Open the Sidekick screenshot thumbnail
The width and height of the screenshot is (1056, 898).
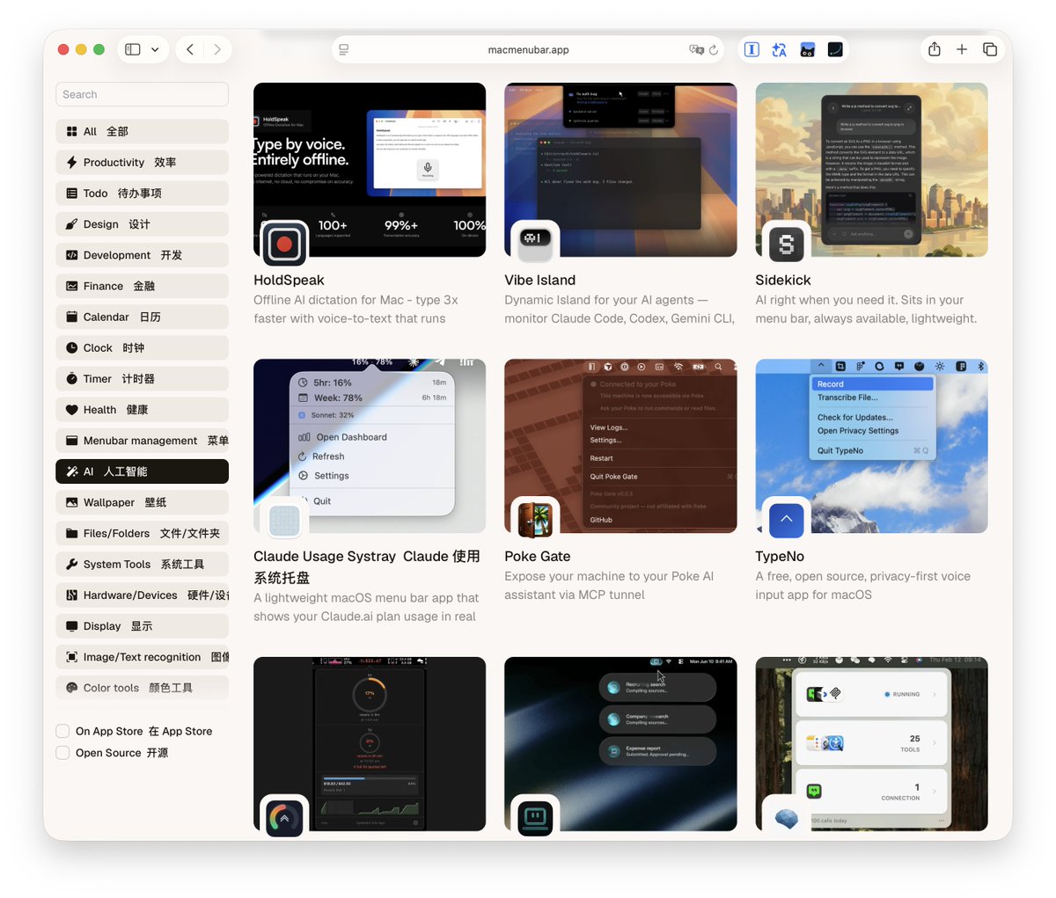(871, 170)
